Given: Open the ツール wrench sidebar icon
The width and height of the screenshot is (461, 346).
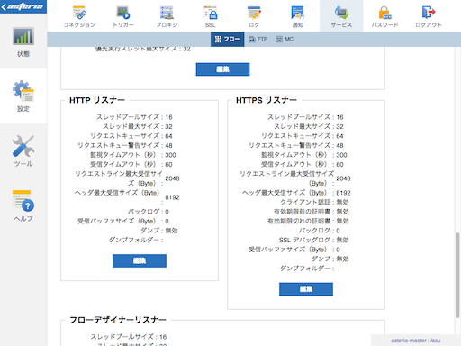Looking at the screenshot, I should [x=23, y=150].
